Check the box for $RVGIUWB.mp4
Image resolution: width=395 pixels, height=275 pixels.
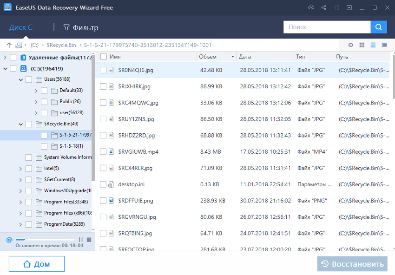coord(103,151)
